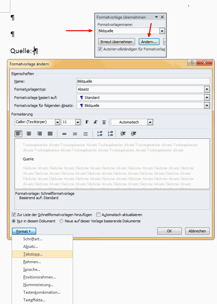Click the Quelle: preview text

click(x=29, y=159)
